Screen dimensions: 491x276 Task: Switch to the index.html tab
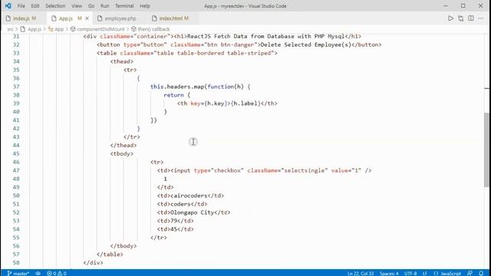coord(170,18)
